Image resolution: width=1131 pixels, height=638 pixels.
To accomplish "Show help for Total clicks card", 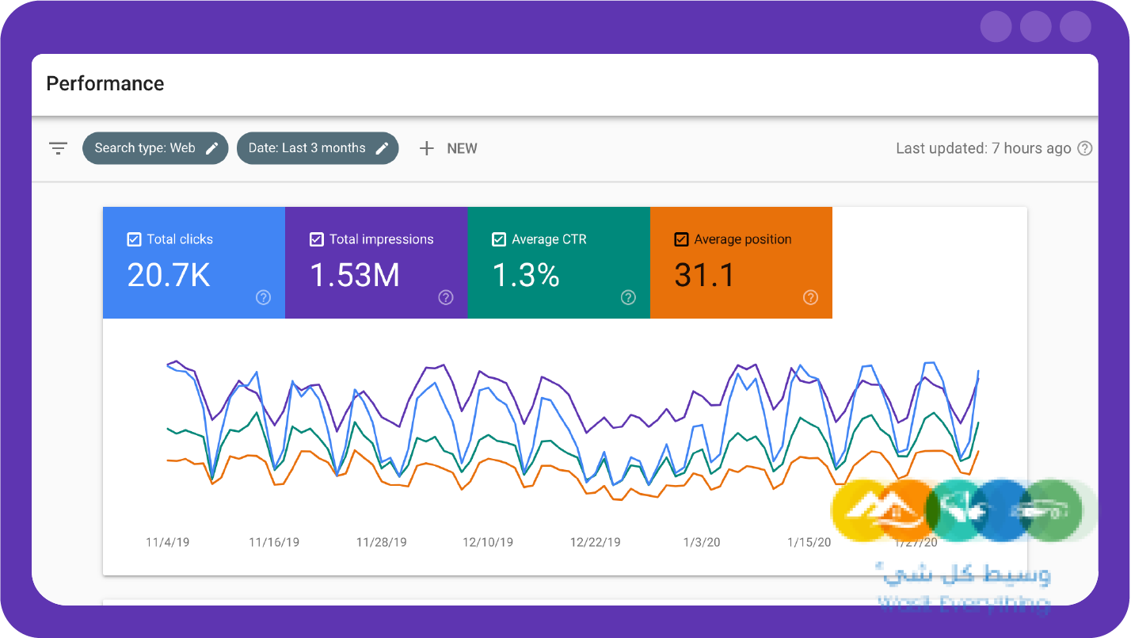I will [x=264, y=297].
